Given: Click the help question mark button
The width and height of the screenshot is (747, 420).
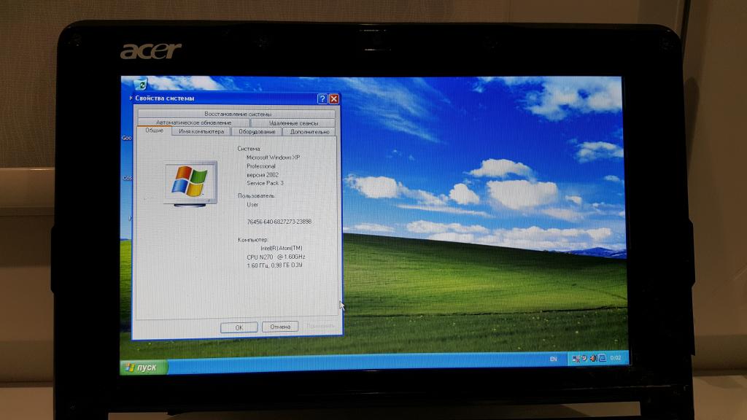Looking at the screenshot, I should pyautogui.click(x=322, y=98).
